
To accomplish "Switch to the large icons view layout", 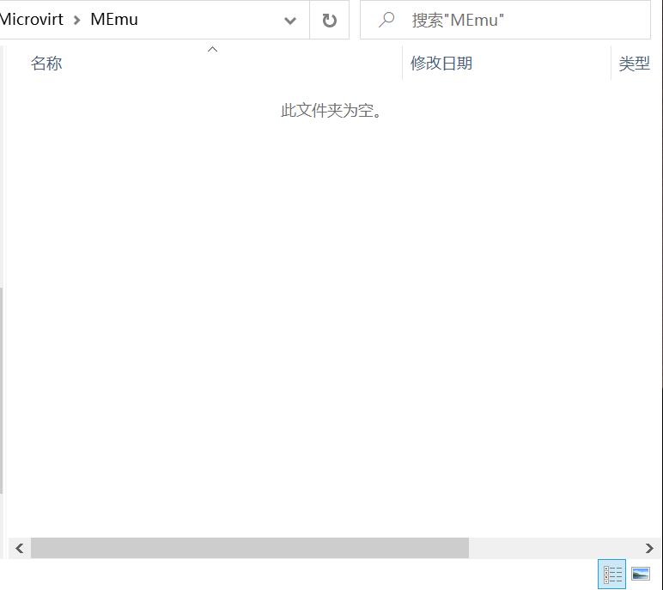I will (x=641, y=575).
